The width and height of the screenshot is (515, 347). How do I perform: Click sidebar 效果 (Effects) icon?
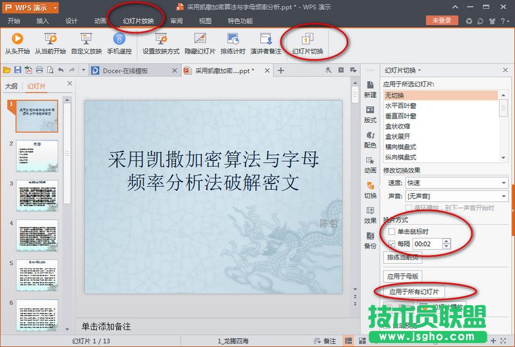(x=370, y=211)
